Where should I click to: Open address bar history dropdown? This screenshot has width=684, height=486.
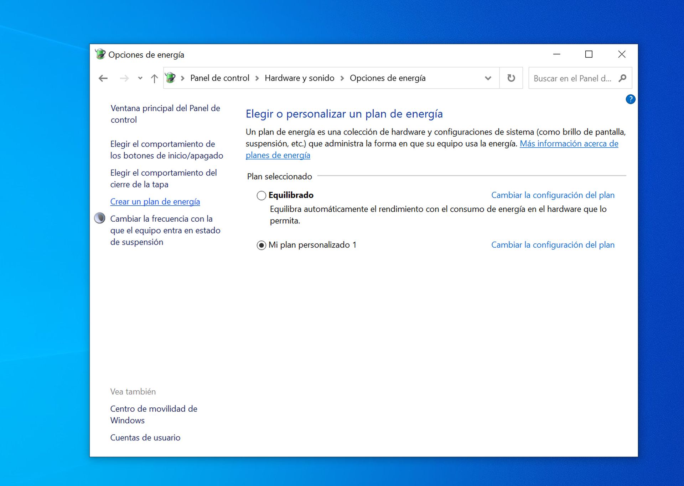(488, 78)
